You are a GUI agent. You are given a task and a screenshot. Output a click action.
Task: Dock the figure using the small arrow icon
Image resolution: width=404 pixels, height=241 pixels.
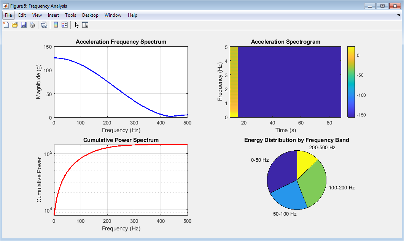click(x=398, y=16)
